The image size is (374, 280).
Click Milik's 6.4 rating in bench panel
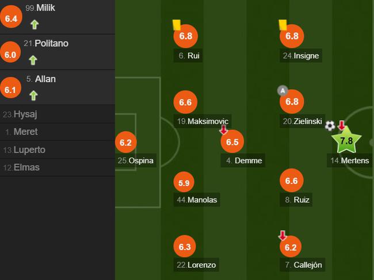(x=12, y=18)
